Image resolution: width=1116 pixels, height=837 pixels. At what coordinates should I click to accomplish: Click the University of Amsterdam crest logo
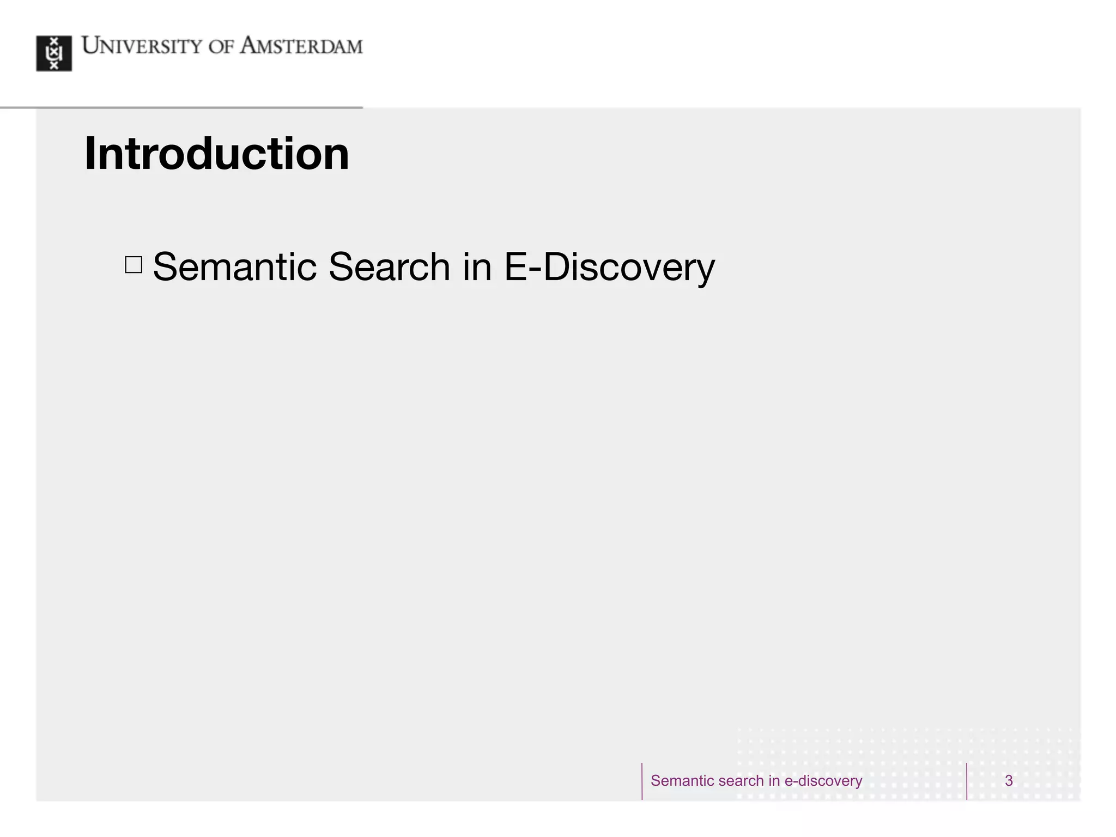(x=54, y=53)
